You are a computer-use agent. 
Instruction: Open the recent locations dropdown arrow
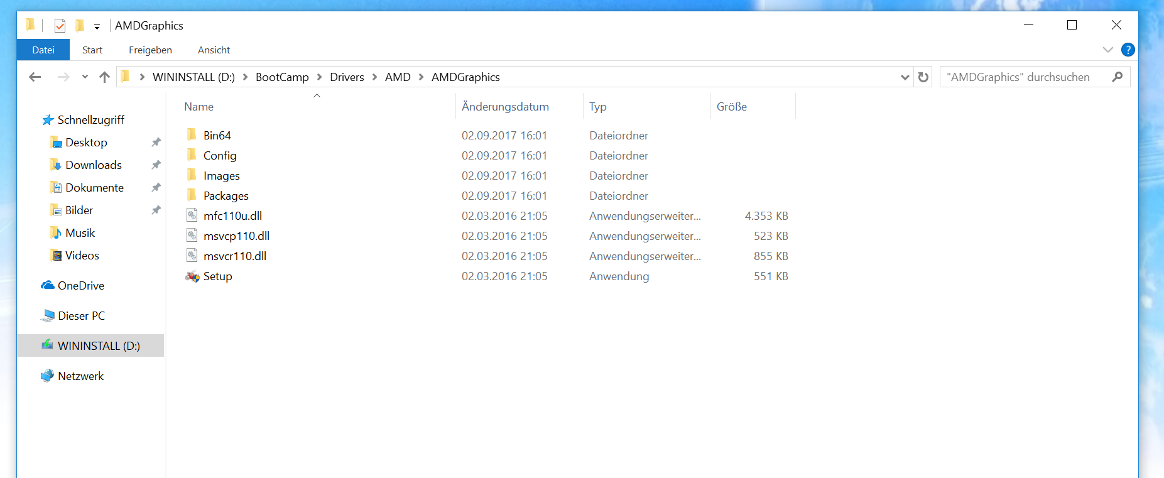click(x=85, y=77)
